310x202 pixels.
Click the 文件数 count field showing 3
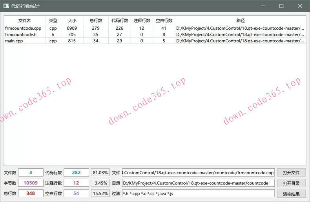pyautogui.click(x=31, y=173)
